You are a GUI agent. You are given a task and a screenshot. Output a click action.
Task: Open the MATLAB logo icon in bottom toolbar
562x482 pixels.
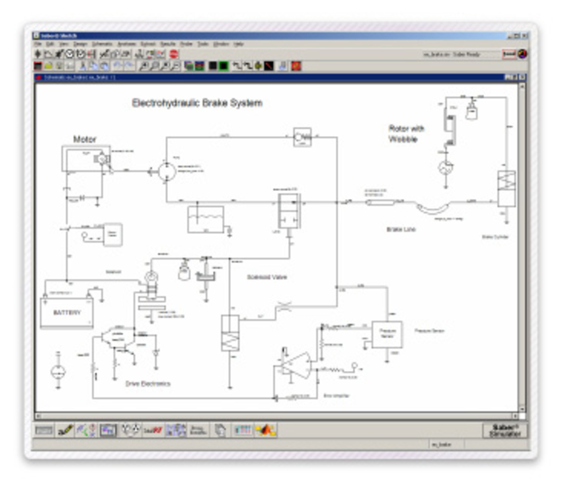(266, 430)
